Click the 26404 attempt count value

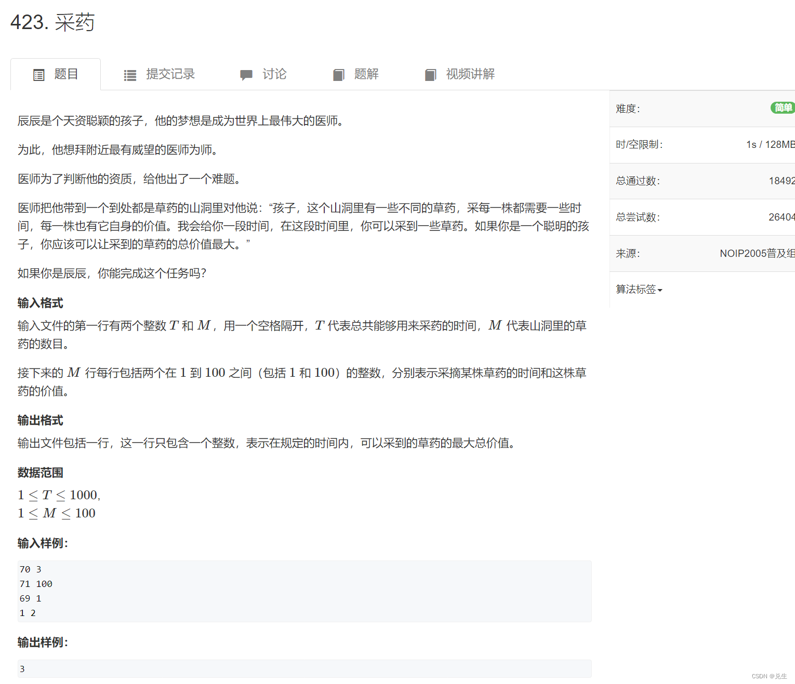pyautogui.click(x=782, y=217)
